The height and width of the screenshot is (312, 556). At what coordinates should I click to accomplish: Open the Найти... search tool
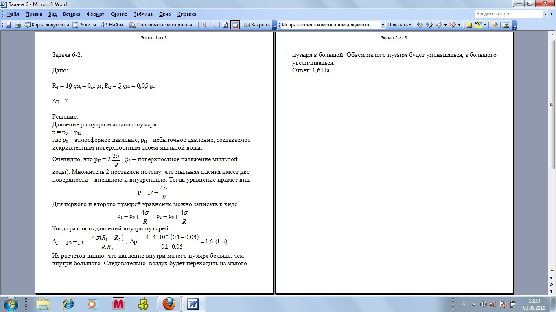coord(114,25)
